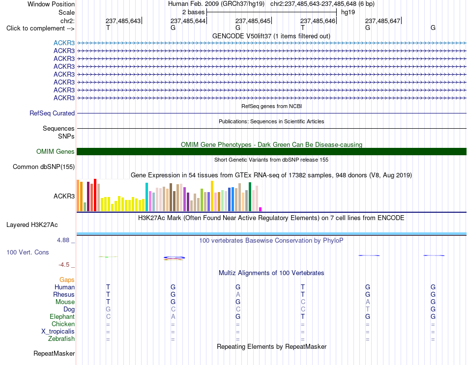This screenshot has width=467, height=365.
Task: Click the 'Click to complement -->' label
Action: point(40,28)
